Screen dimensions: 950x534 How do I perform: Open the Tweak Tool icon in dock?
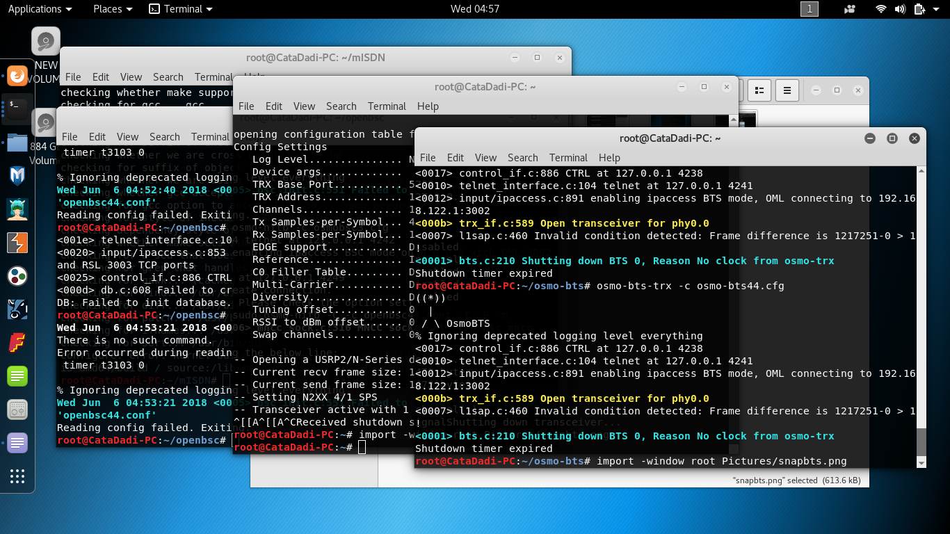click(x=17, y=410)
